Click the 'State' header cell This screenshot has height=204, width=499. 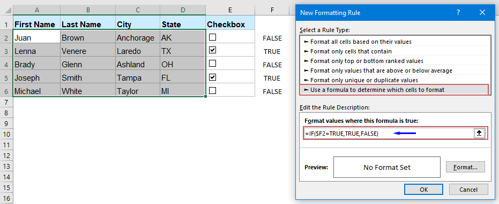pos(183,24)
